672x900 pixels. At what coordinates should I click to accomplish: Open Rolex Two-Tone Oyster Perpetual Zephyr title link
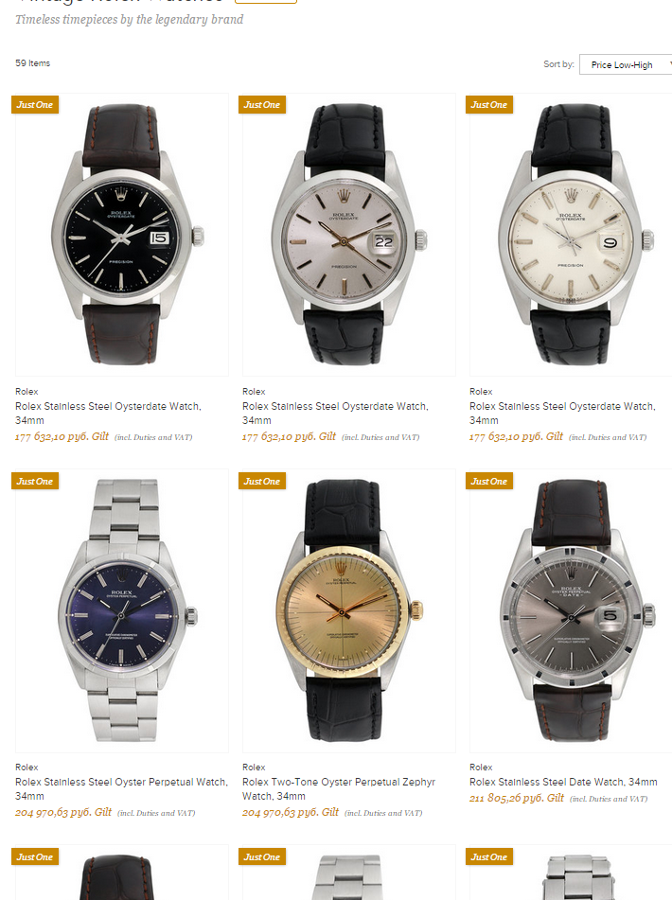[339, 788]
